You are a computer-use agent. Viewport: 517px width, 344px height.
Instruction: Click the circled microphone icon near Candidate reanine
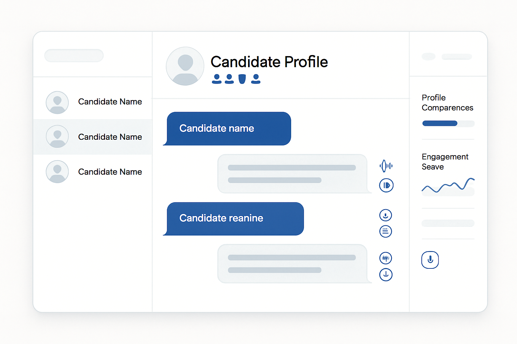(x=386, y=215)
